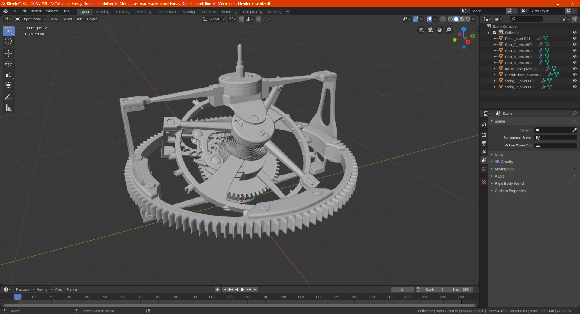The height and width of the screenshot is (314, 580).
Task: Toggle X-ray display mode
Action: (443, 19)
